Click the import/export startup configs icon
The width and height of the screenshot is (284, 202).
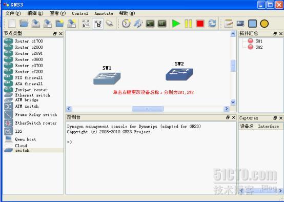pos(138,24)
